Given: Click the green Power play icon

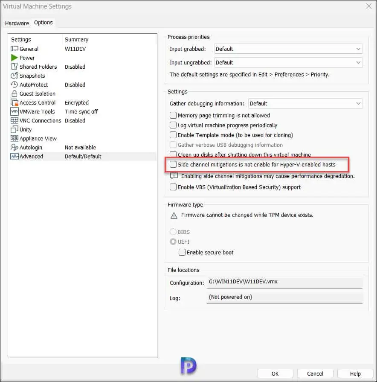Looking at the screenshot, I should pyautogui.click(x=14, y=58).
